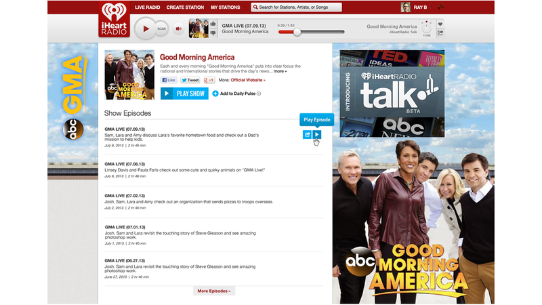Select episode title GMA LIVE (07.08.13)
Image resolution: width=542 pixels, height=305 pixels.
pos(125,164)
